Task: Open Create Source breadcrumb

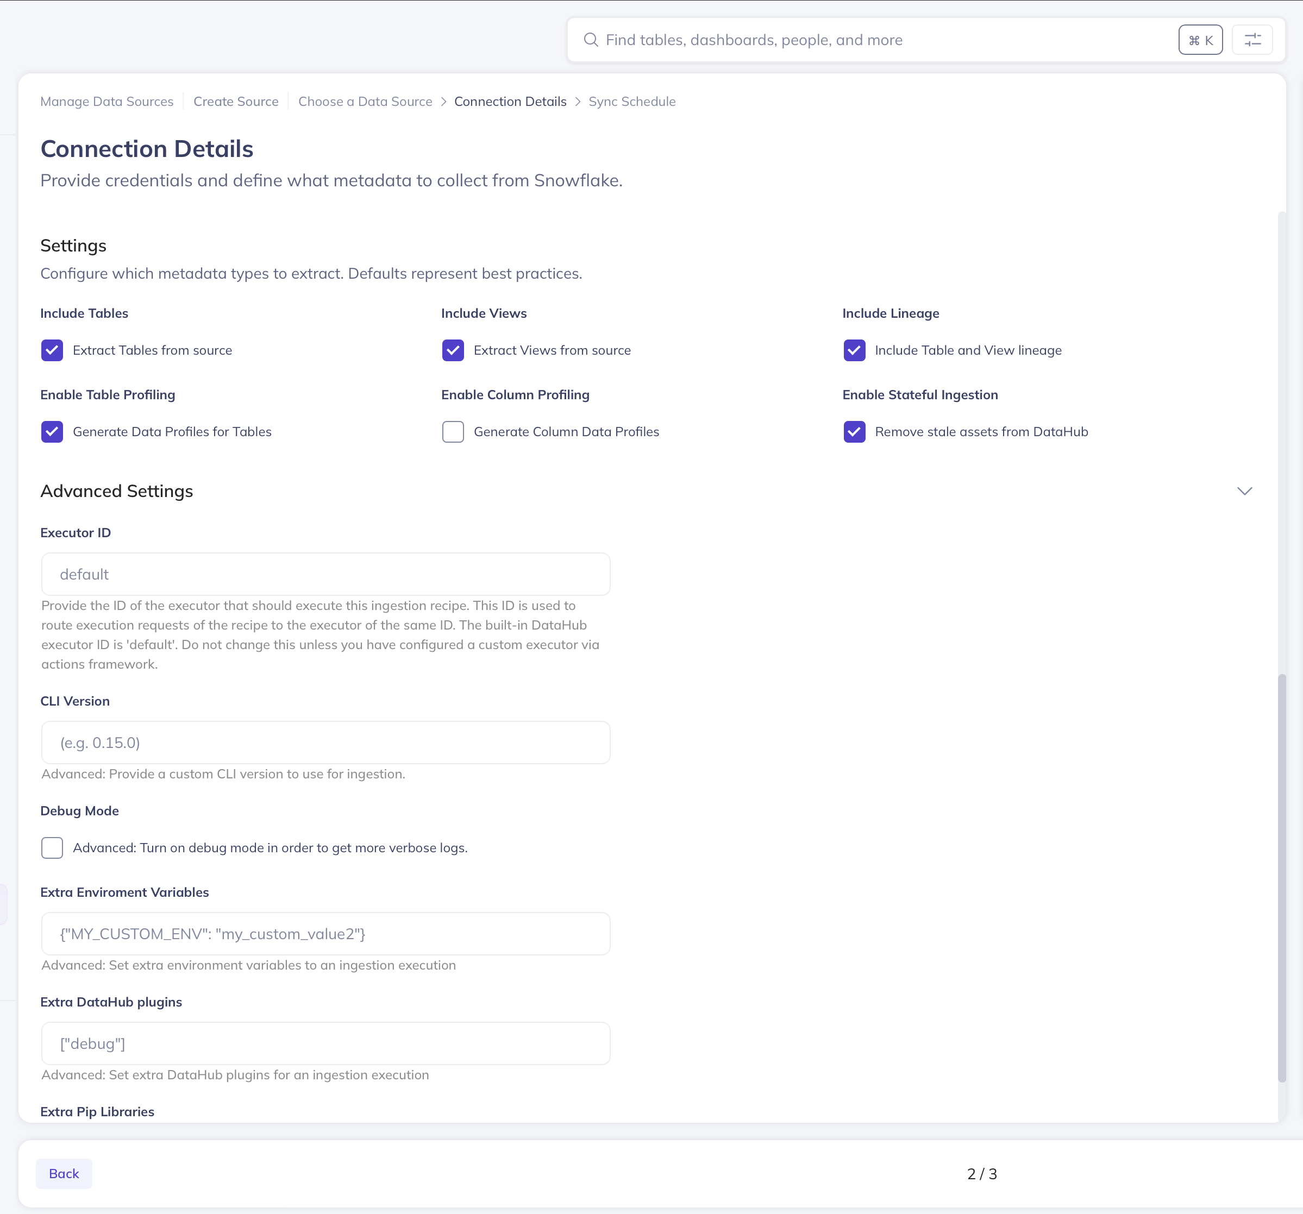Action: [236, 102]
